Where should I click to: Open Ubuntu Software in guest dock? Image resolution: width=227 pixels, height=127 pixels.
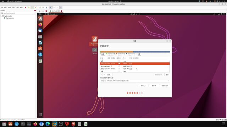pyautogui.click(x=40, y=49)
